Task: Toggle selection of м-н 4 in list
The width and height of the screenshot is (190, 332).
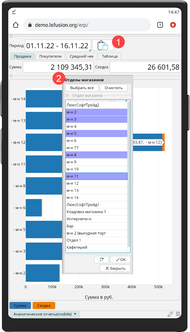Action: tap(96, 127)
